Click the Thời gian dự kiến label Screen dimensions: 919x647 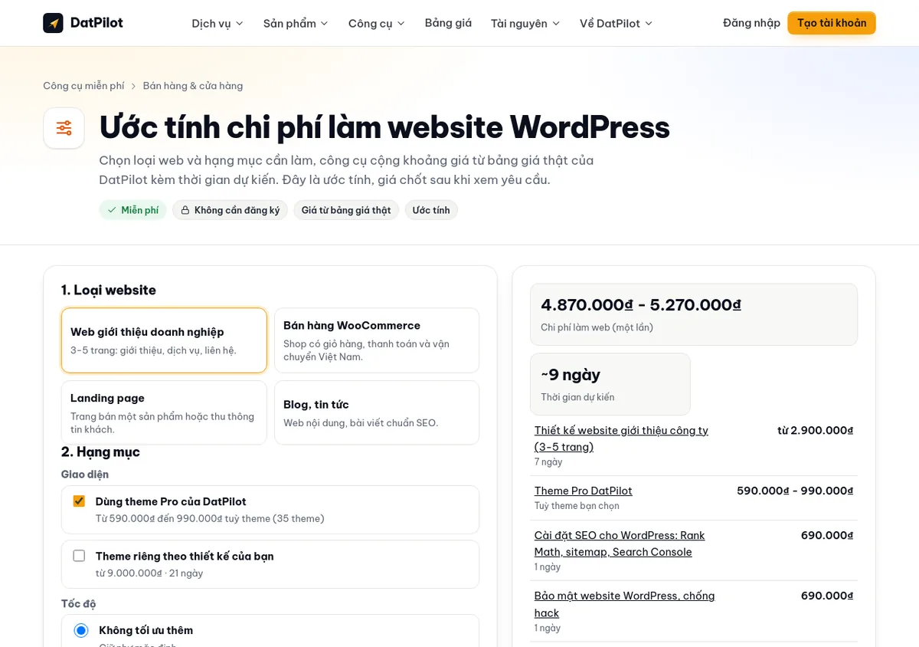point(577,397)
